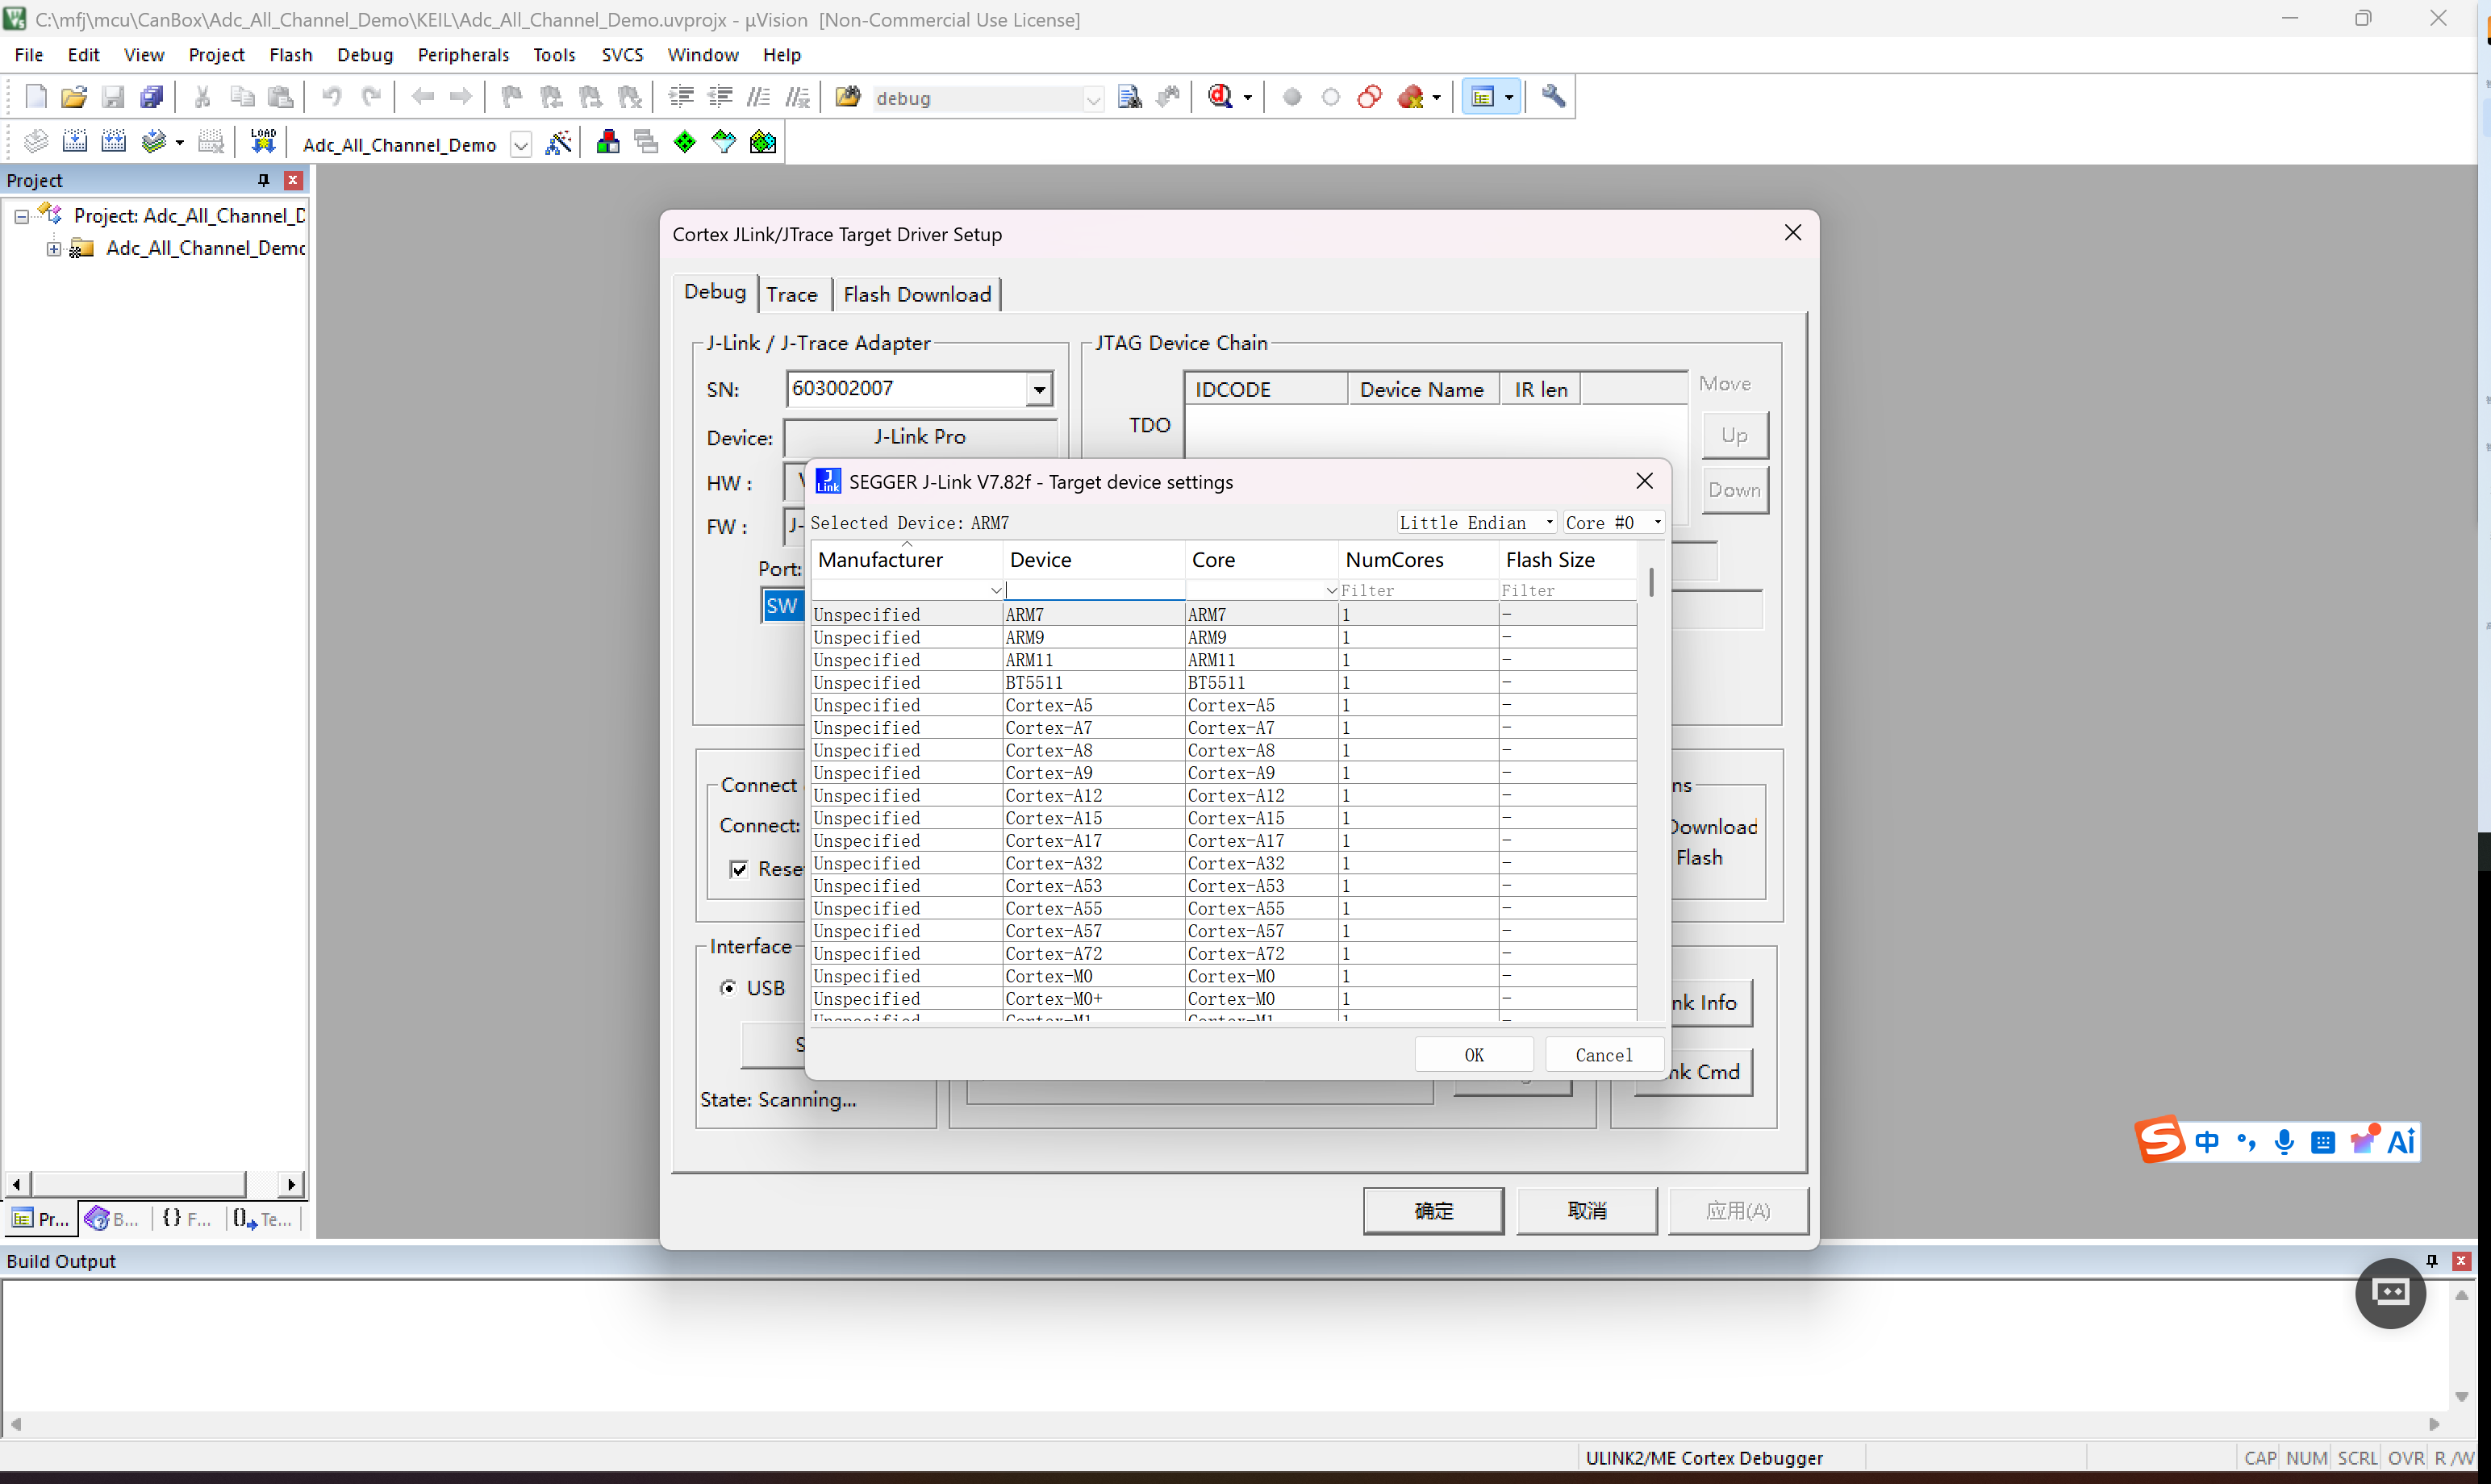Click the insert breakpoint red circle icon
The image size is (2491, 1484).
1292,97
